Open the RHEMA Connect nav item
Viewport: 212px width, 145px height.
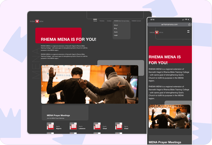[136, 21]
